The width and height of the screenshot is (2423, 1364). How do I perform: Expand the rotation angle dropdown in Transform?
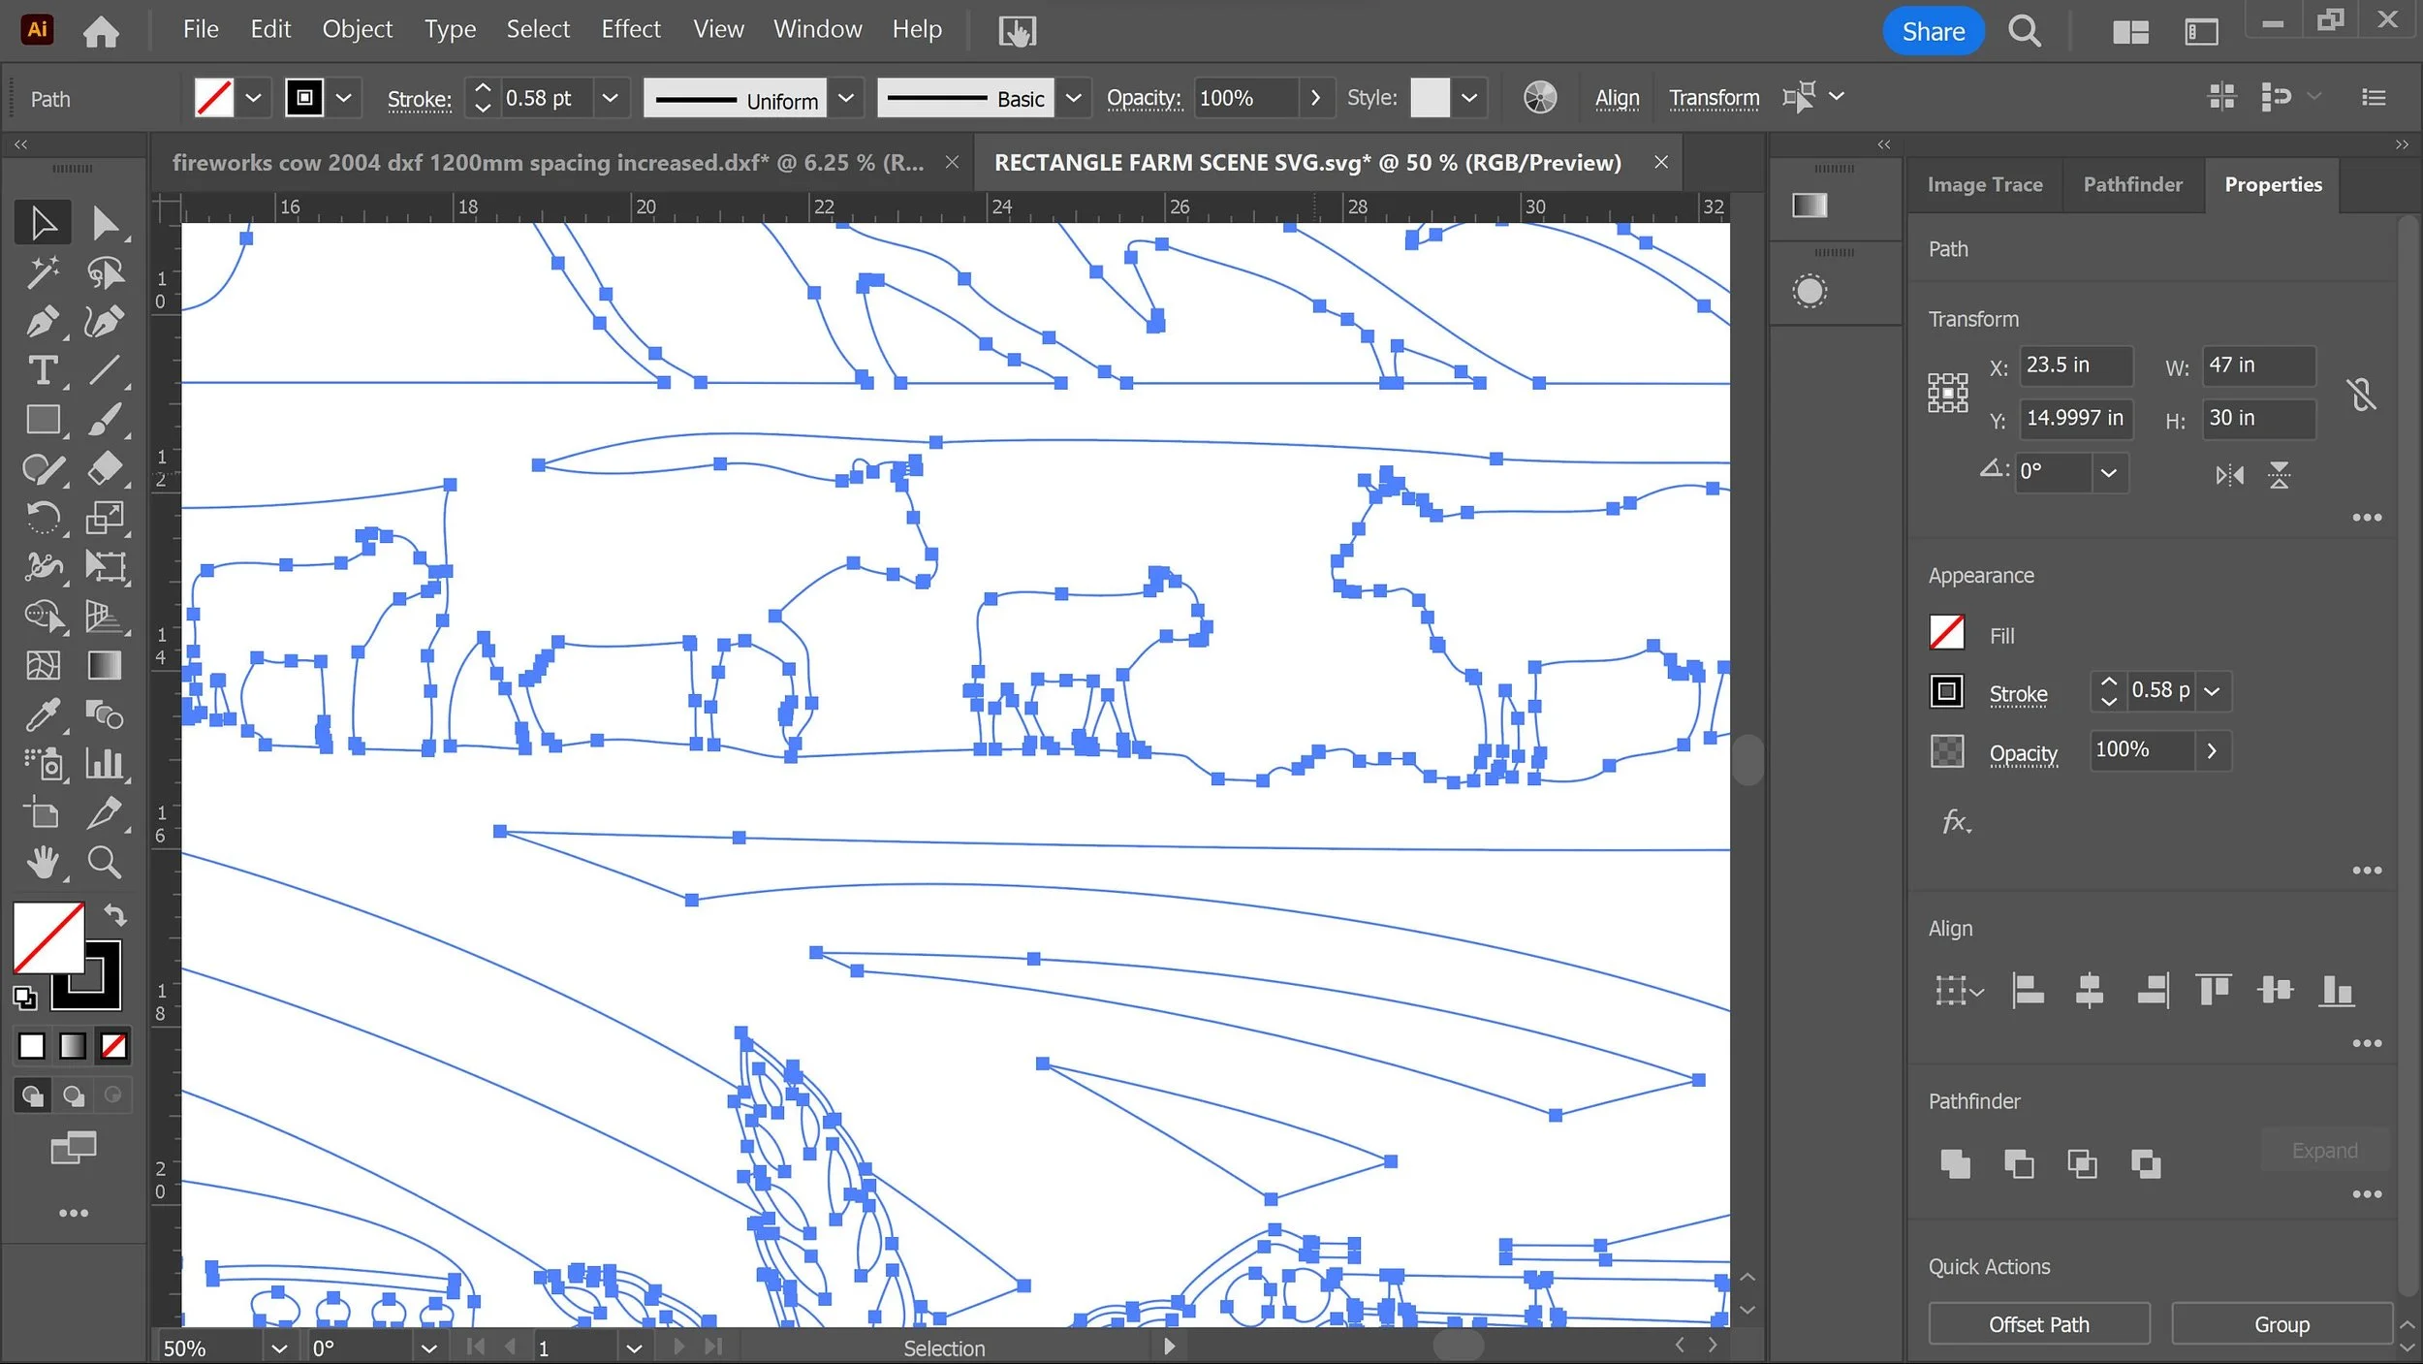[2108, 473]
